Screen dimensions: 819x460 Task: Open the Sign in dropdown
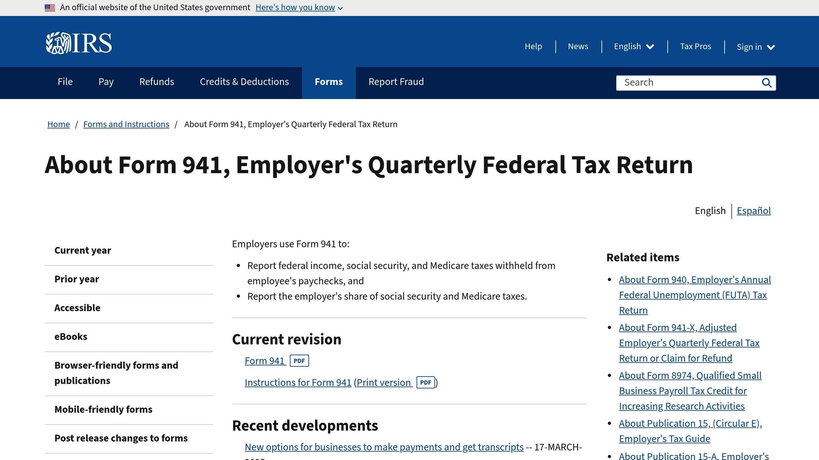(x=756, y=47)
